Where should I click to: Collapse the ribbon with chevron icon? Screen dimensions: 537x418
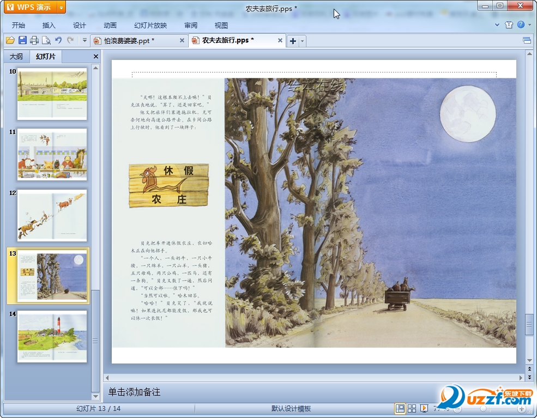click(497, 25)
